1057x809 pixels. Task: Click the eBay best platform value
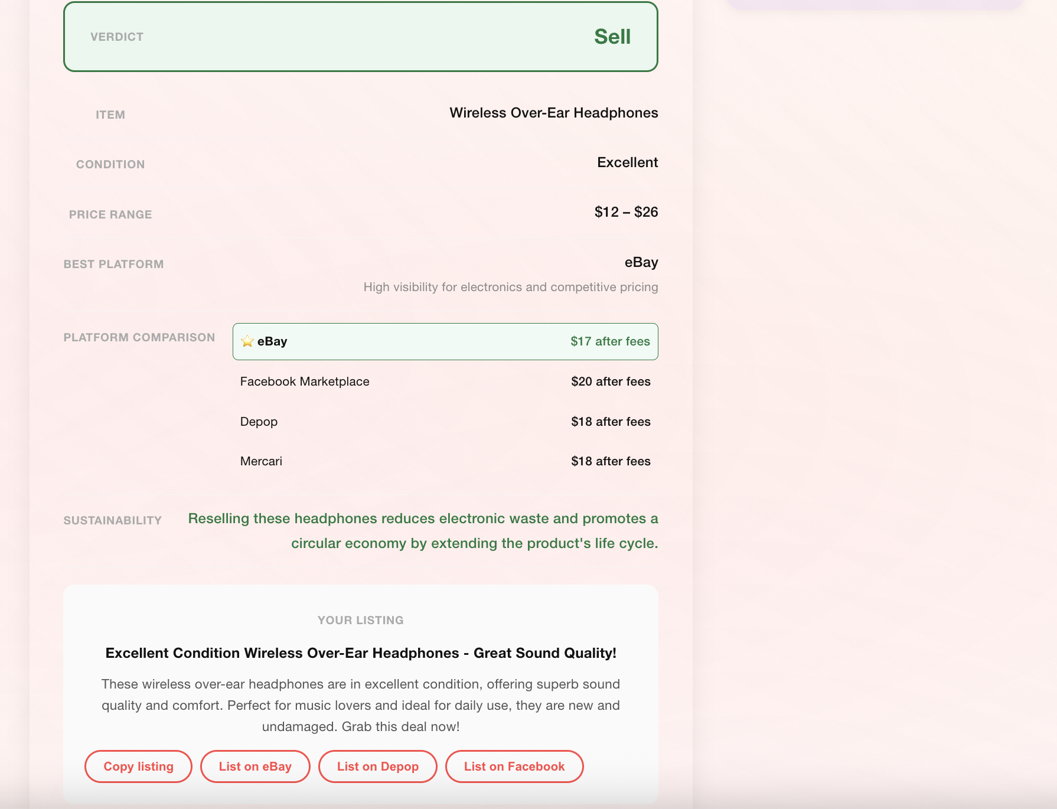coord(641,262)
